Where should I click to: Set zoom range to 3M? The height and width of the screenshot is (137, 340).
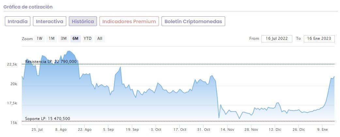click(x=64, y=38)
